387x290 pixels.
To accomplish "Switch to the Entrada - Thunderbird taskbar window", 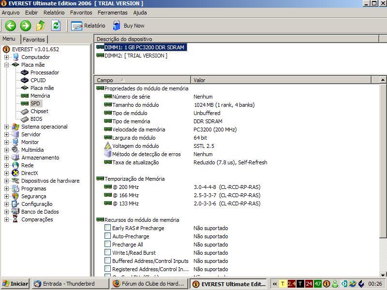I will pyautogui.click(x=70, y=284).
